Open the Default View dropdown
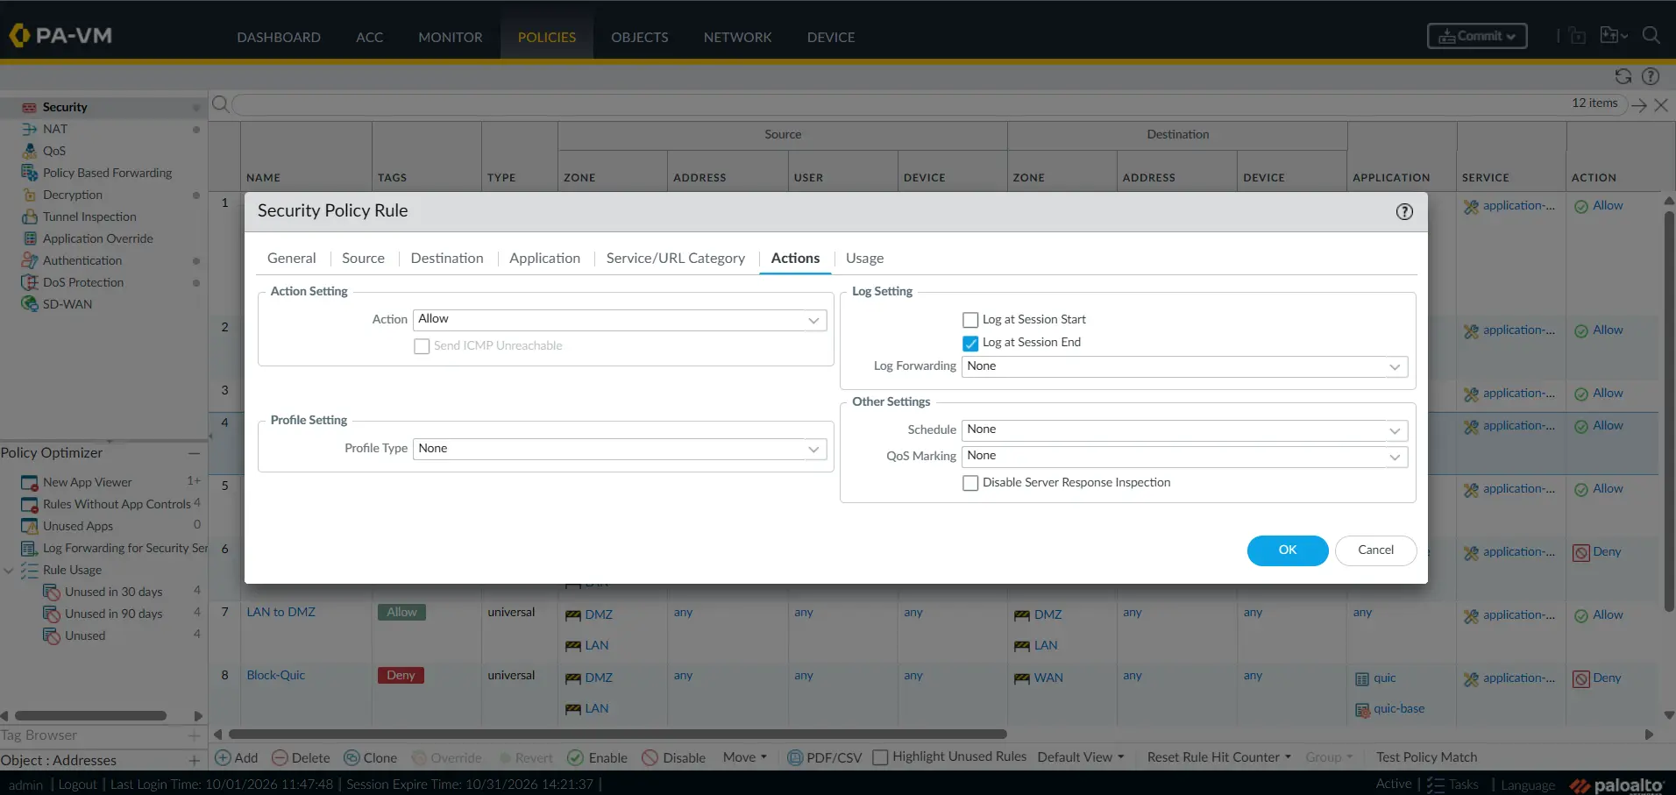This screenshot has height=795, width=1676. tap(1081, 757)
